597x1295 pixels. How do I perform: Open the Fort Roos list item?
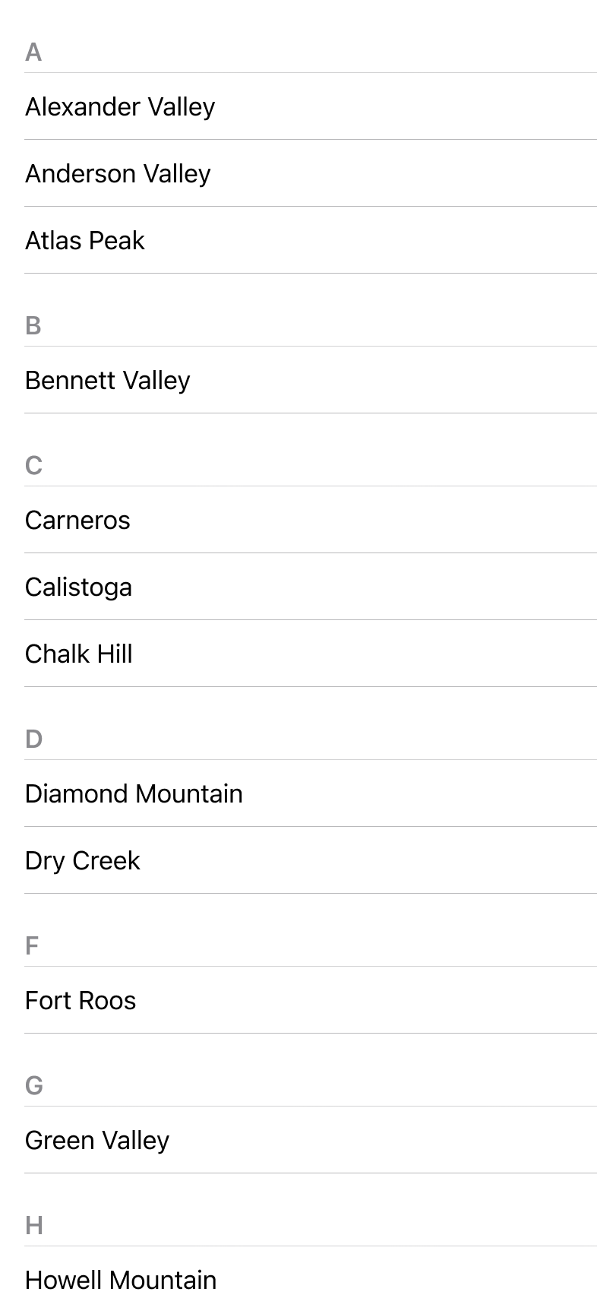(81, 1001)
